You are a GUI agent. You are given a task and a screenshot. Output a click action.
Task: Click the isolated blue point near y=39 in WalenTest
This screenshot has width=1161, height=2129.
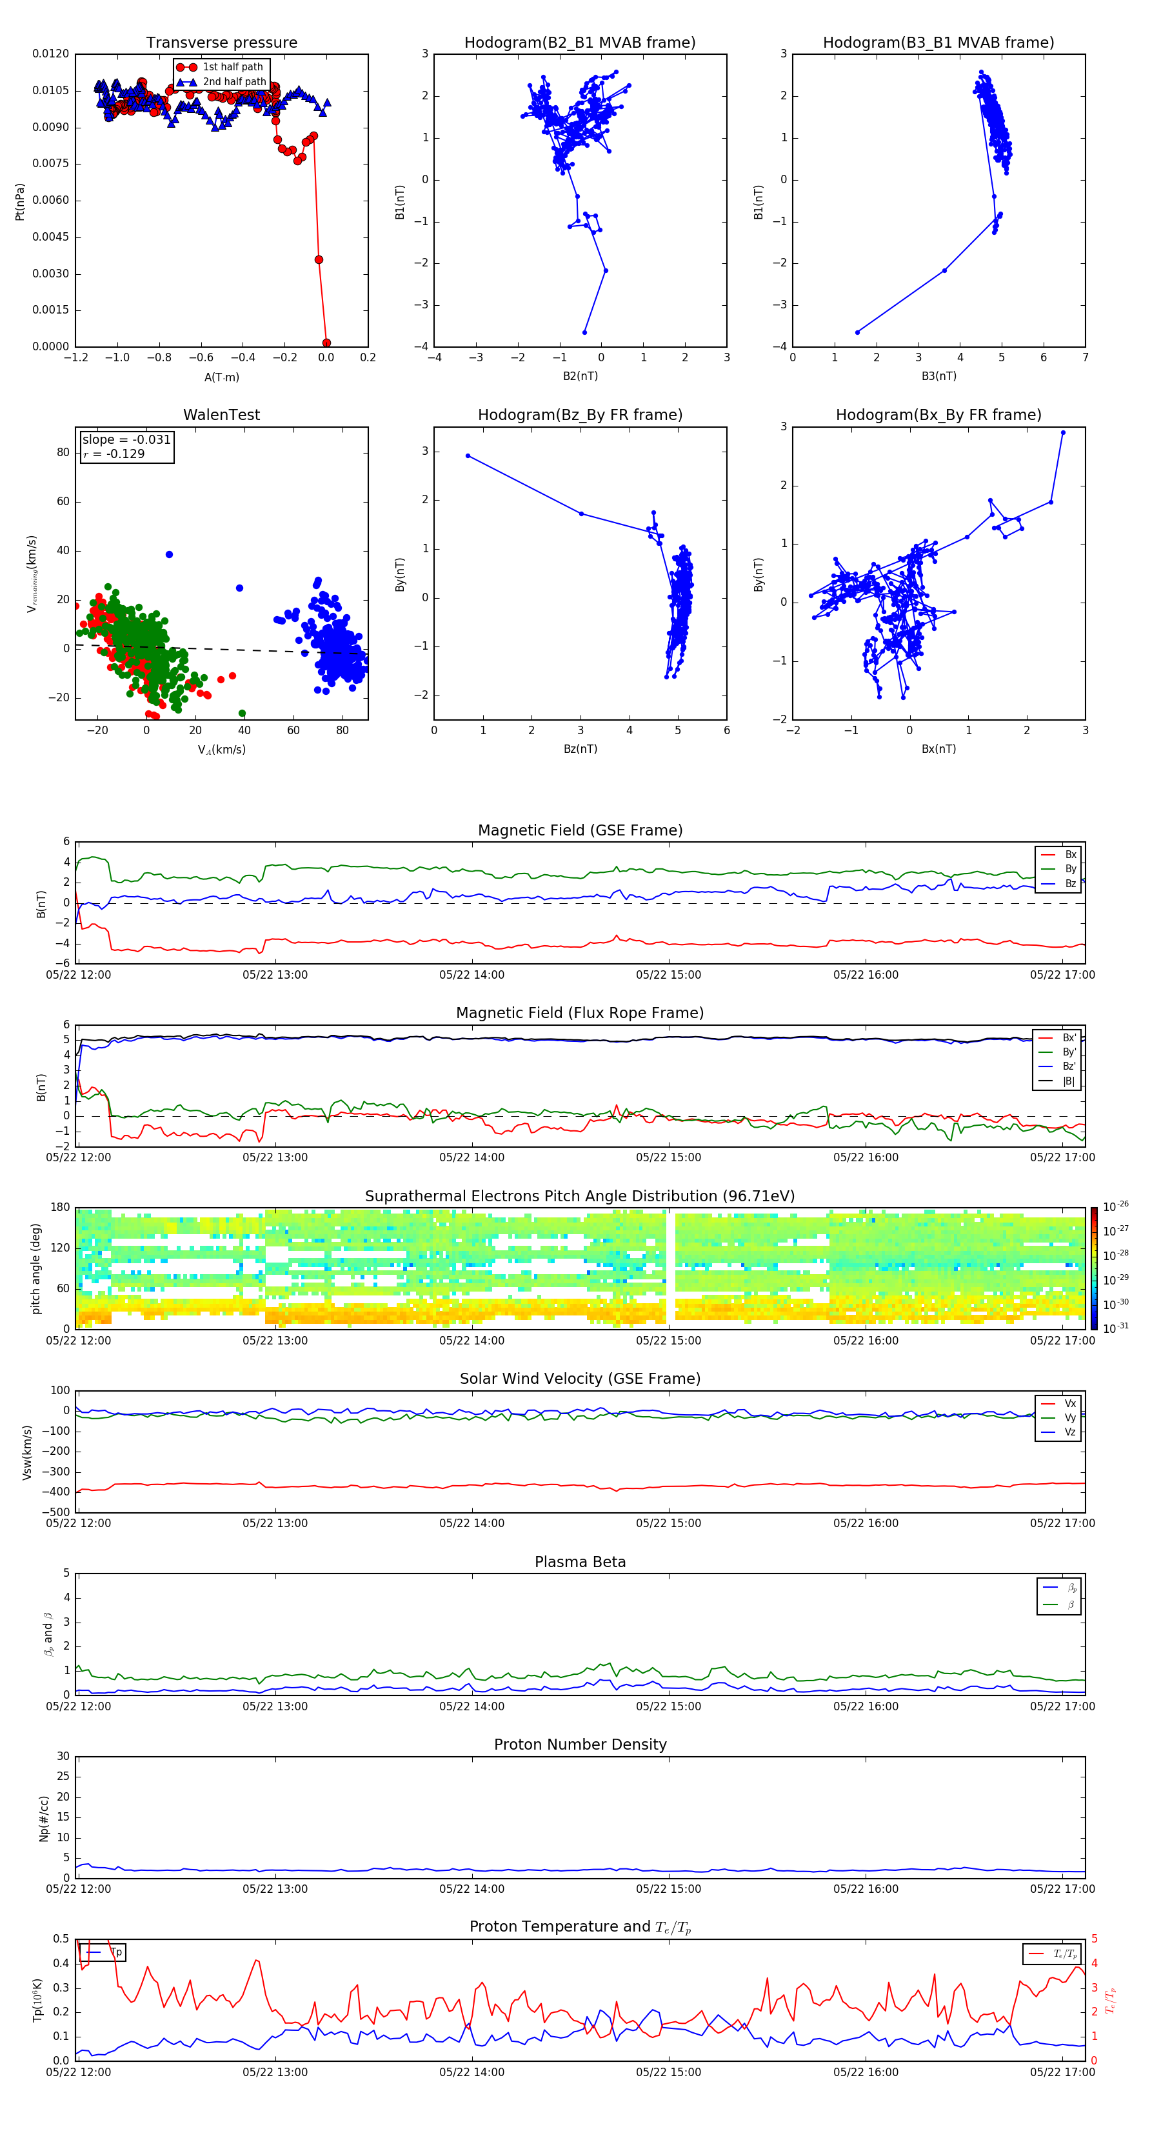[170, 555]
